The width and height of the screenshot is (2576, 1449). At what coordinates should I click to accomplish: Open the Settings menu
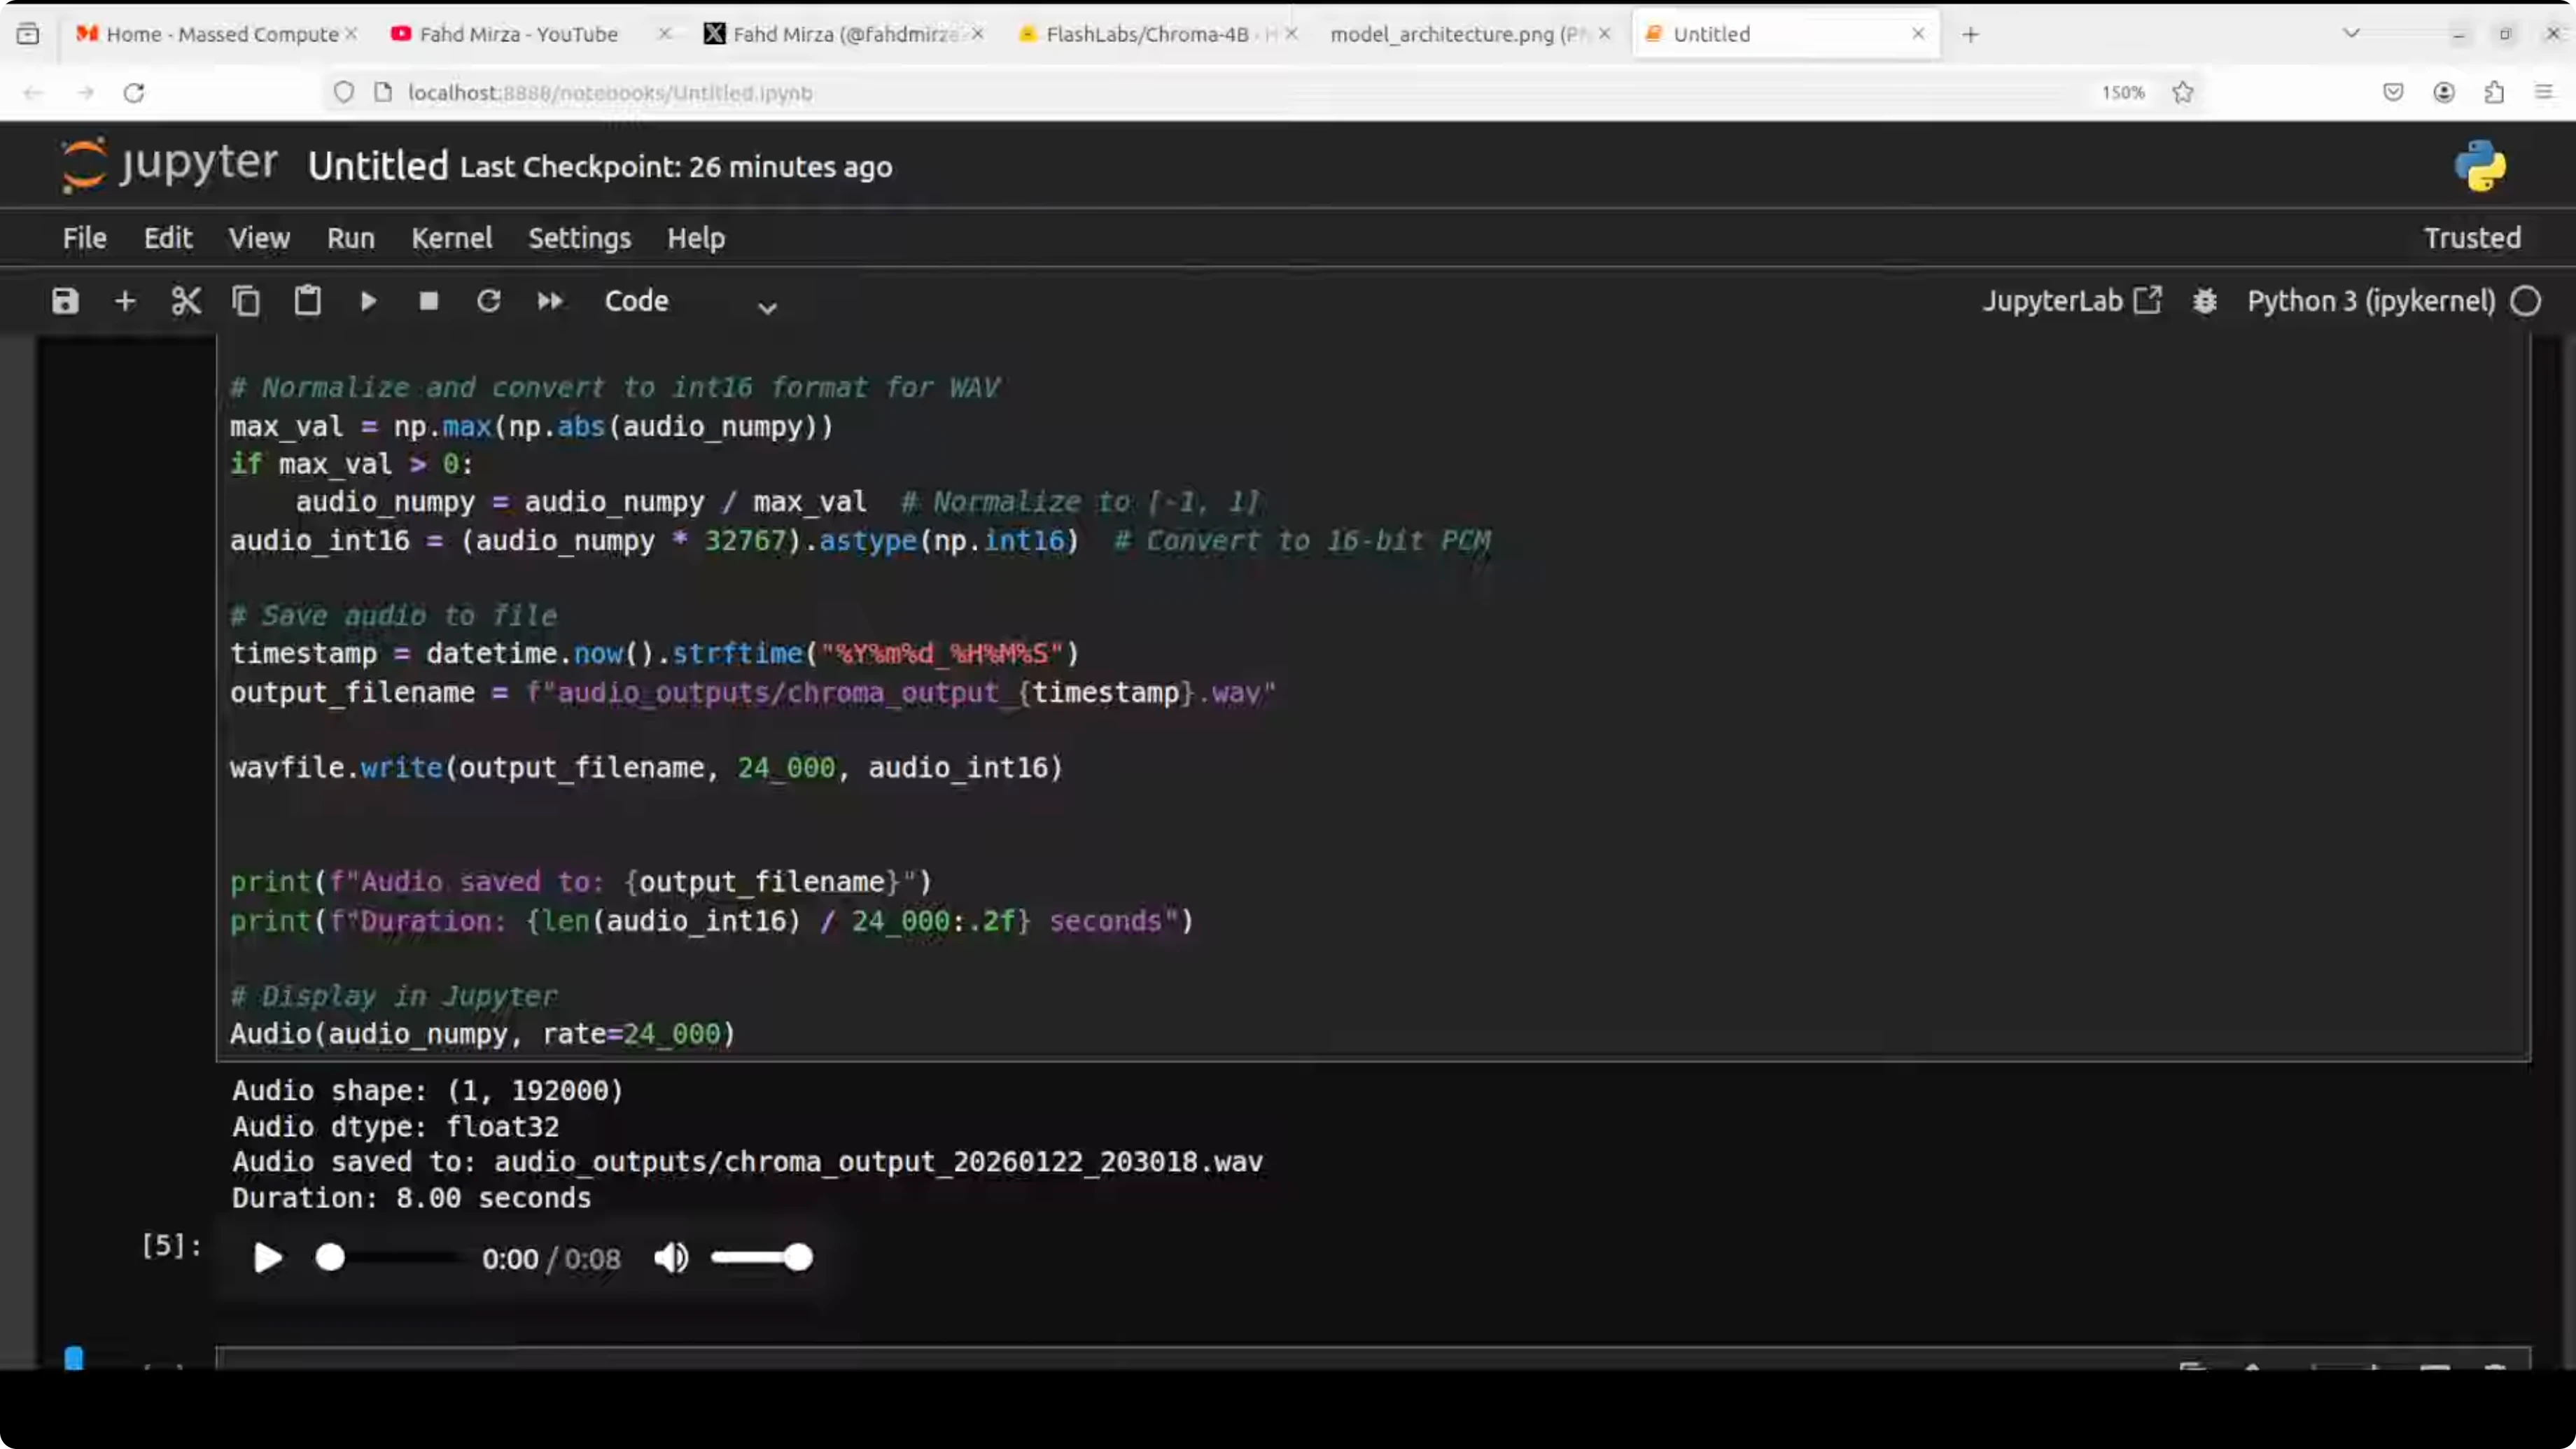coord(579,238)
